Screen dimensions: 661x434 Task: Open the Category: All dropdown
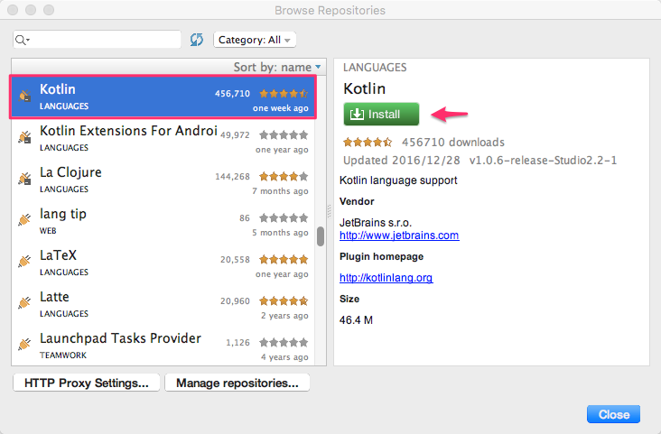click(254, 40)
